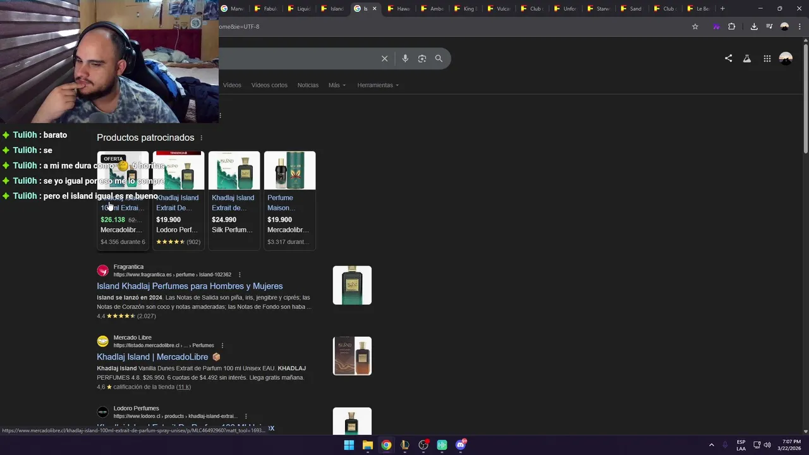
Task: Open the volume tray icon
Action: [767, 445]
